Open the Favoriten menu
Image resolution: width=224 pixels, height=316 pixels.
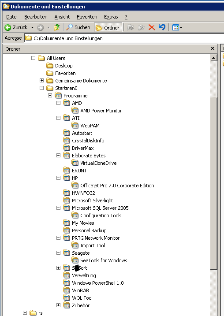point(87,17)
